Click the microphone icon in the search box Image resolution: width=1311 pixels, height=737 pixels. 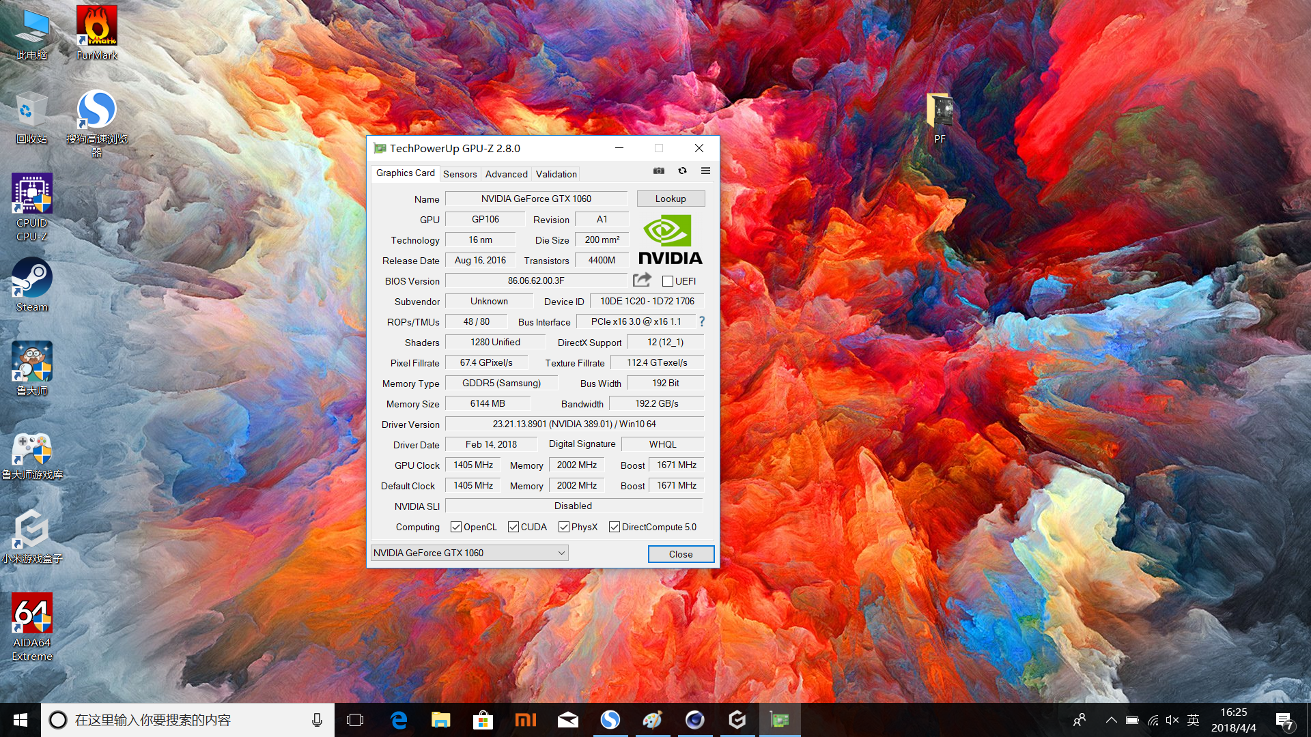(x=317, y=720)
